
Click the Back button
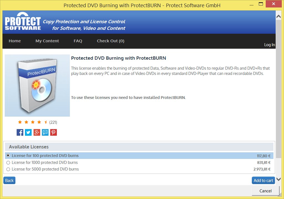pos(9,180)
